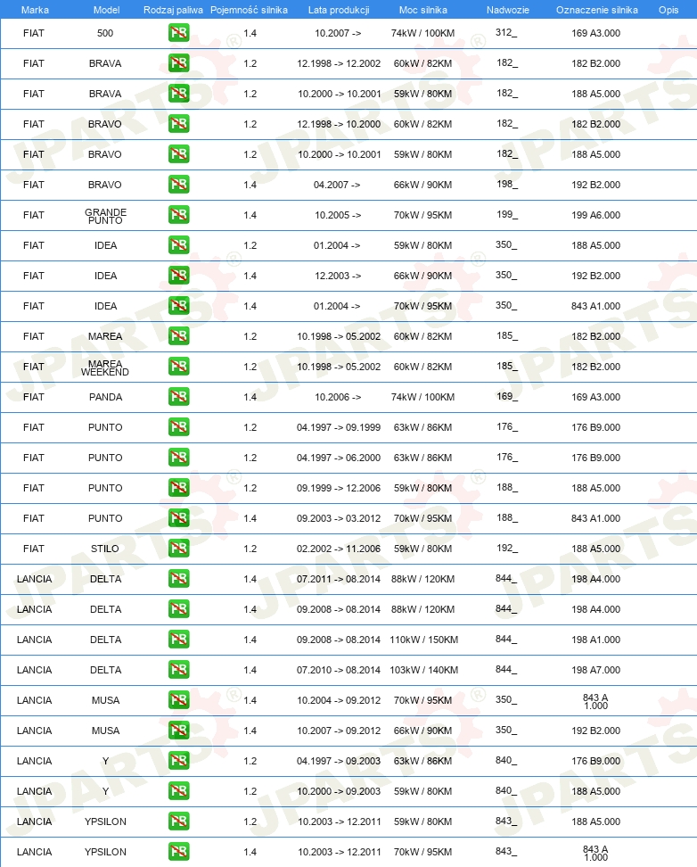Select the power value '103kW / 140KM'
697x867 pixels.
point(423,670)
